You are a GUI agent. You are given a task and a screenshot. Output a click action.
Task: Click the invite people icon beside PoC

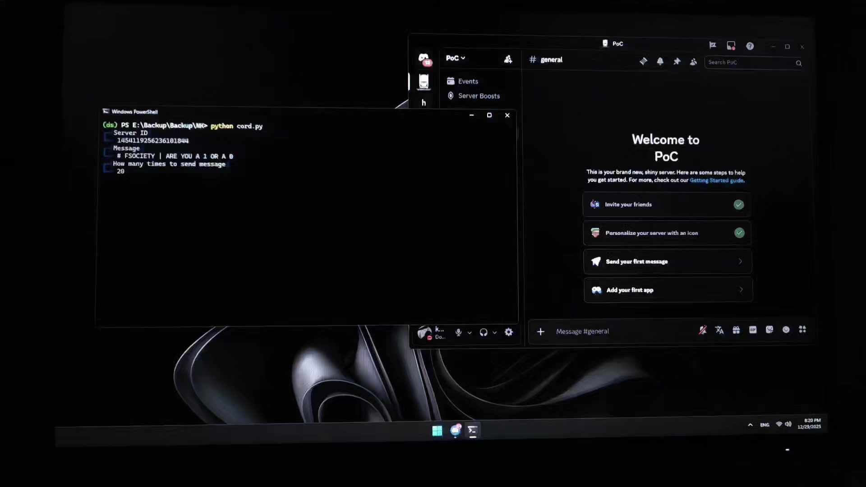coord(508,59)
